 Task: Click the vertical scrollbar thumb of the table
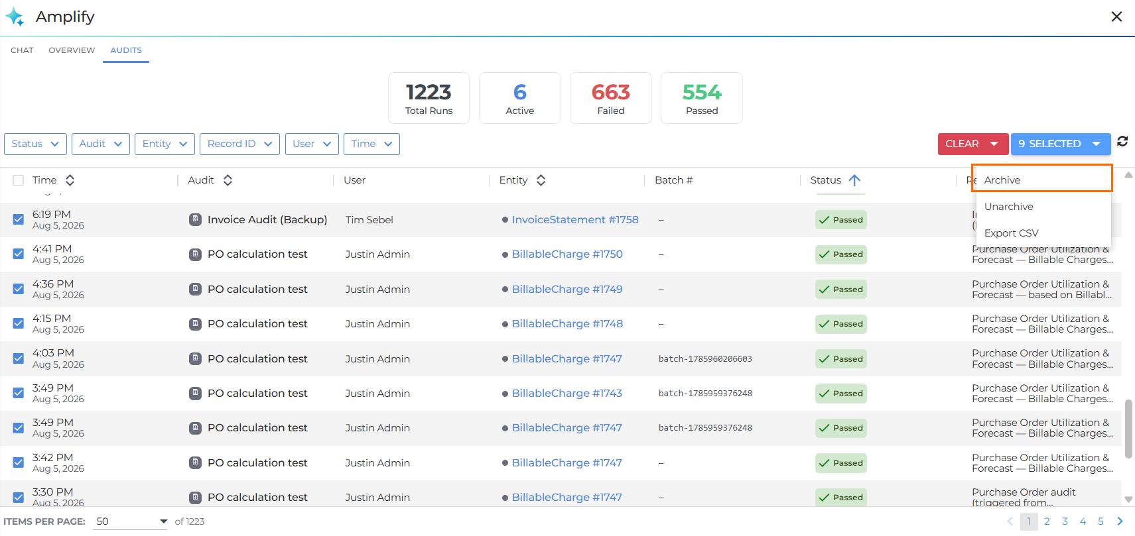[x=1128, y=429]
